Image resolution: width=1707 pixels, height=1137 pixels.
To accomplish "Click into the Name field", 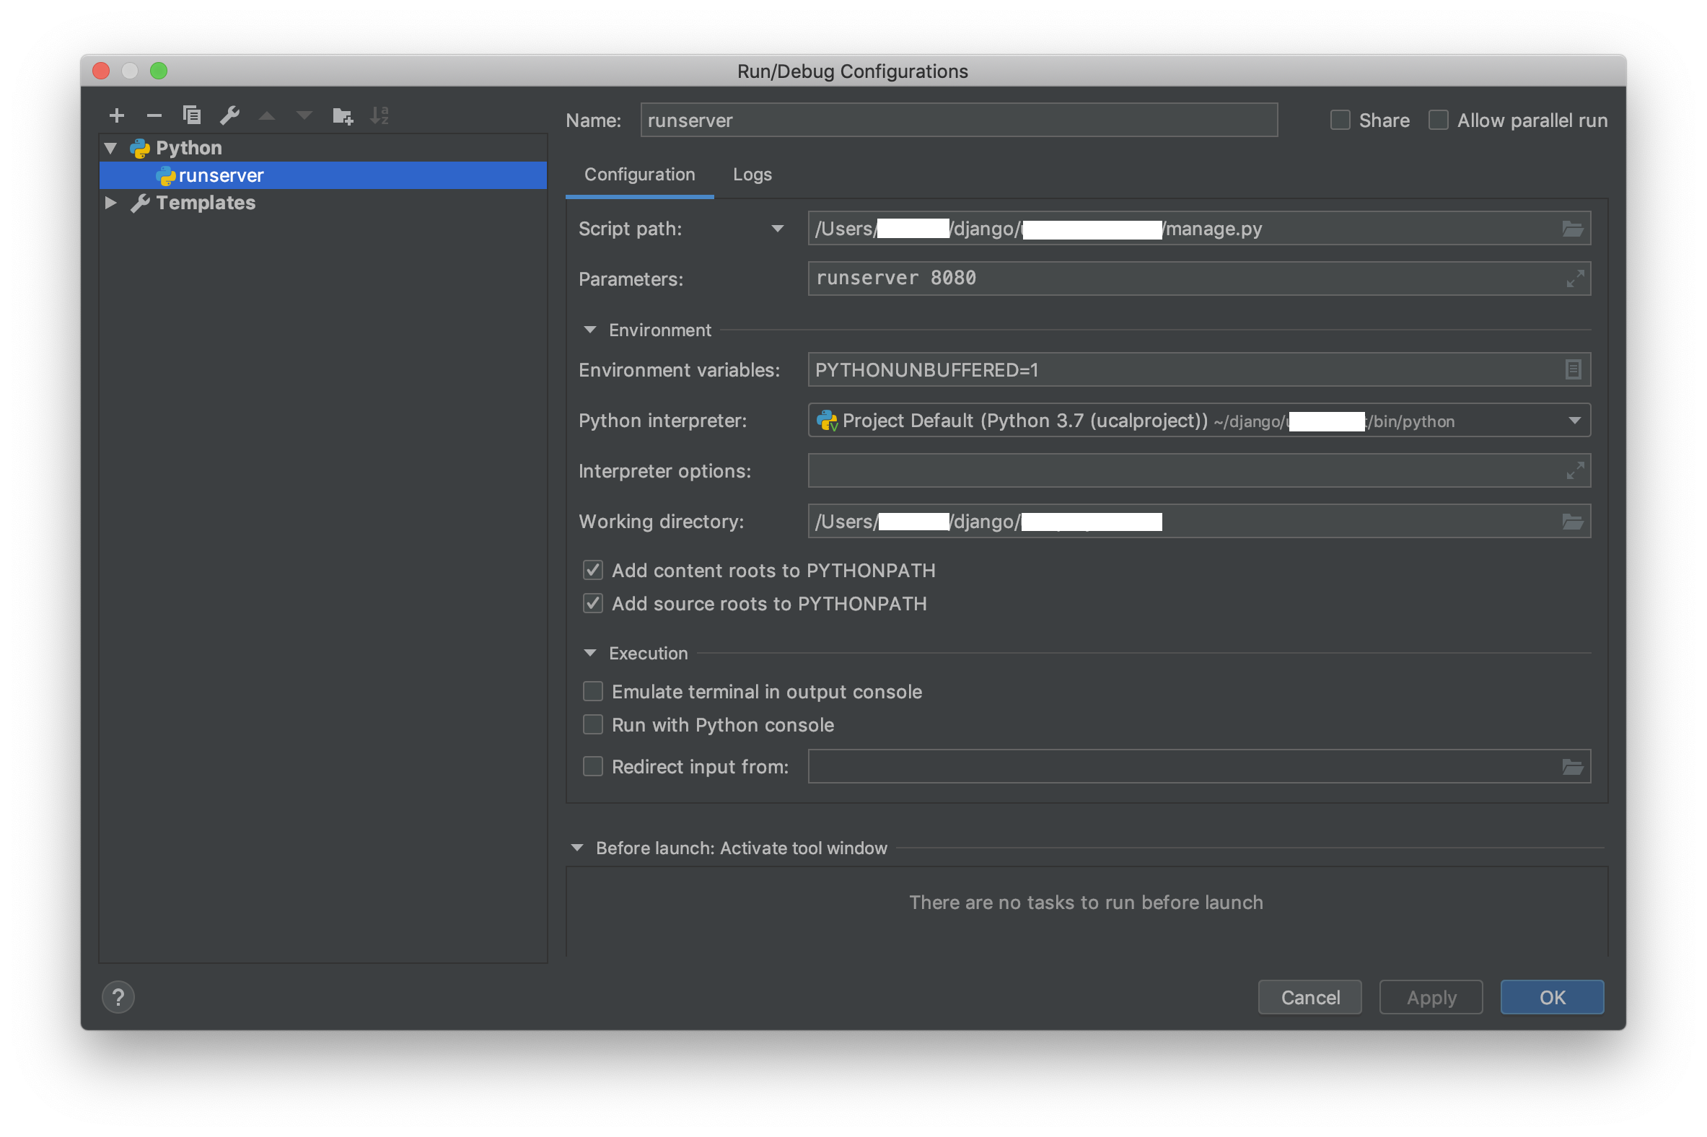I will click(957, 120).
